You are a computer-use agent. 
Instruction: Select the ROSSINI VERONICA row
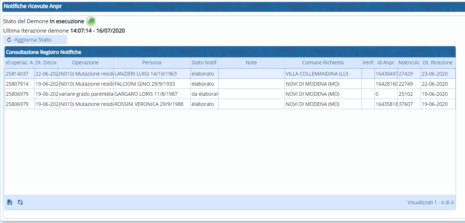coord(149,104)
